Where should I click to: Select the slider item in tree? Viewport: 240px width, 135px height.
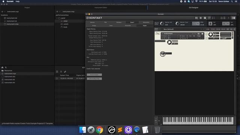tap(66, 21)
